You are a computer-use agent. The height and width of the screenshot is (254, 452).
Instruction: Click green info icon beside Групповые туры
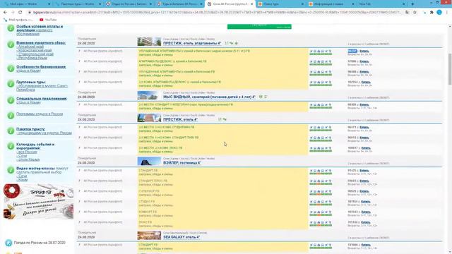[x=11, y=84]
